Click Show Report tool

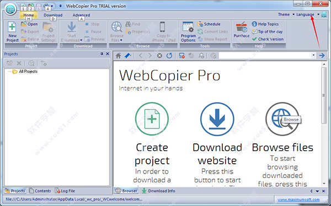(x=212, y=39)
